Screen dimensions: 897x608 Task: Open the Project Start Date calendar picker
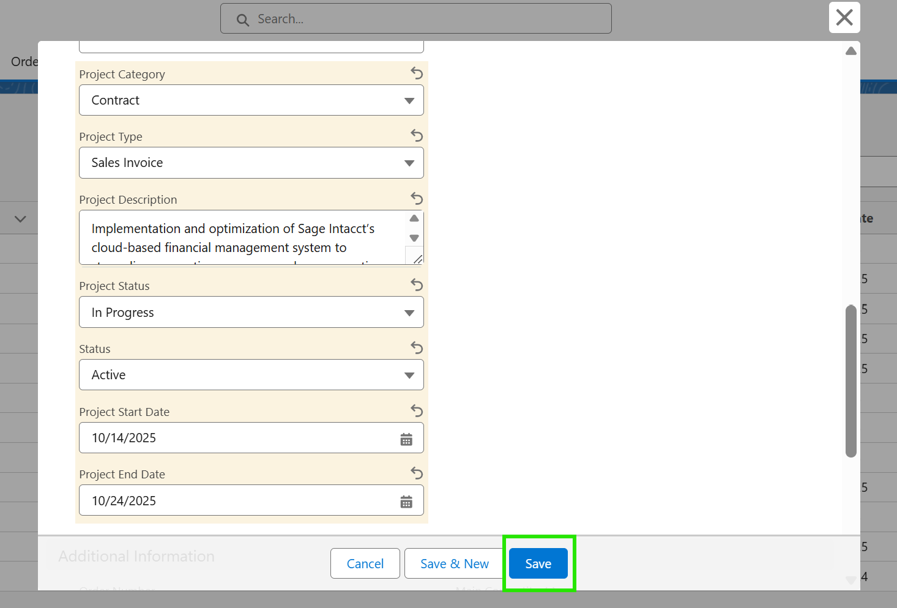pyautogui.click(x=406, y=439)
